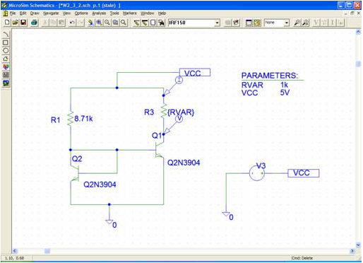Open the Help menu
363x263 pixels.
click(162, 13)
